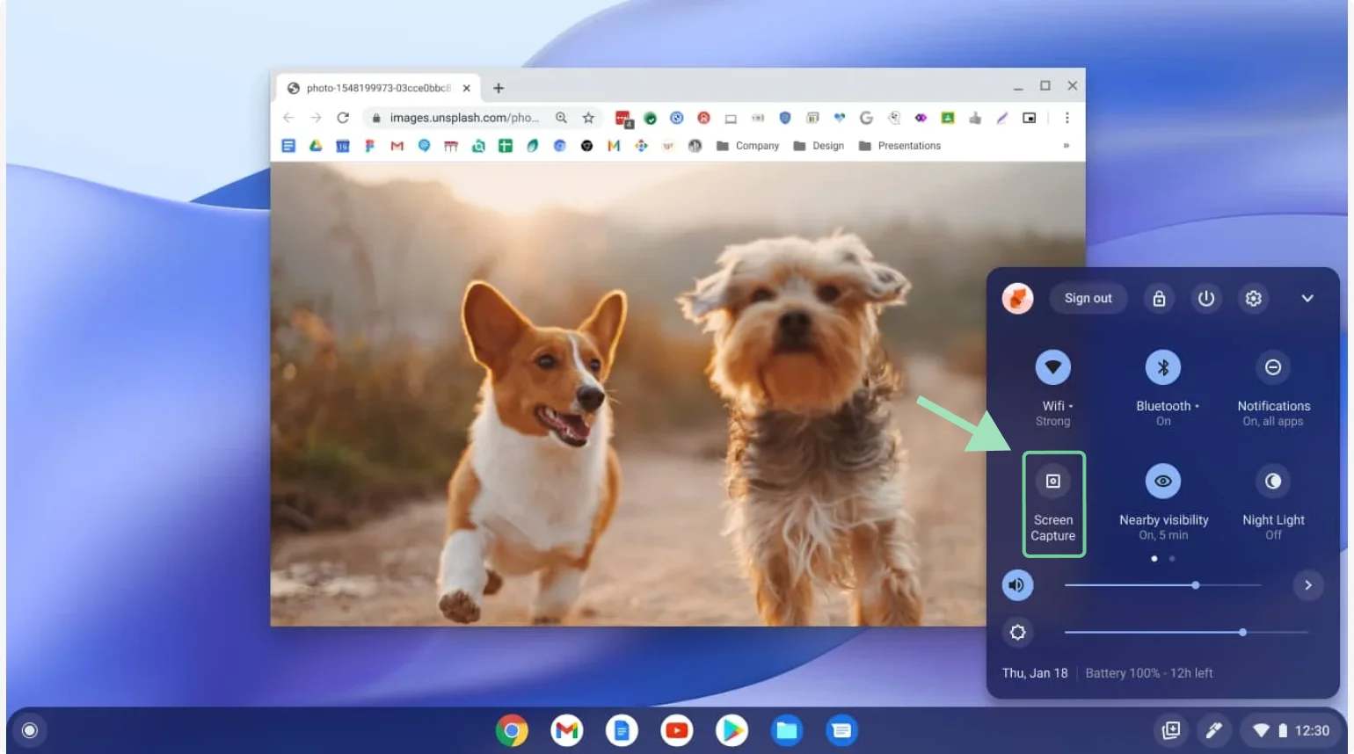Open Chrome's three-dot menu
The image size is (1354, 754).
[1066, 117]
